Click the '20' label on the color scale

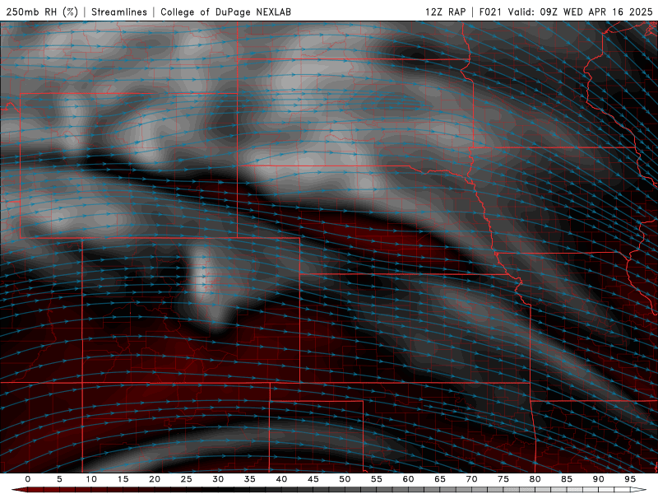pyautogui.click(x=155, y=479)
